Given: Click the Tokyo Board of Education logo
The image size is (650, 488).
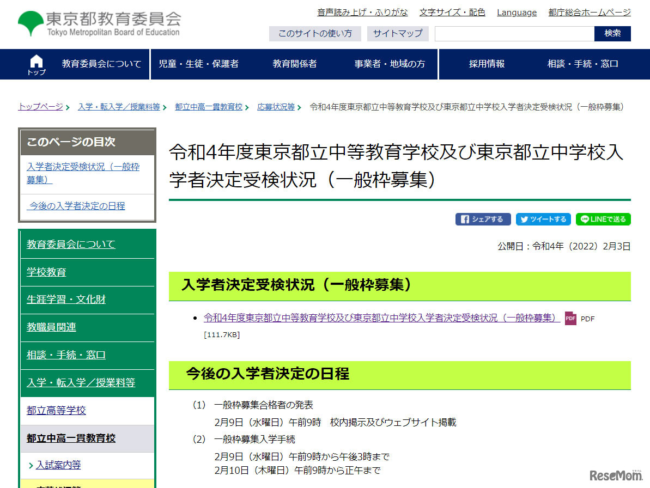Looking at the screenshot, I should coord(99,23).
